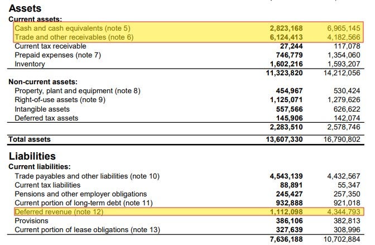Select 'Pensions and other employer obligations'
The height and width of the screenshot is (245, 375).
pos(81,194)
